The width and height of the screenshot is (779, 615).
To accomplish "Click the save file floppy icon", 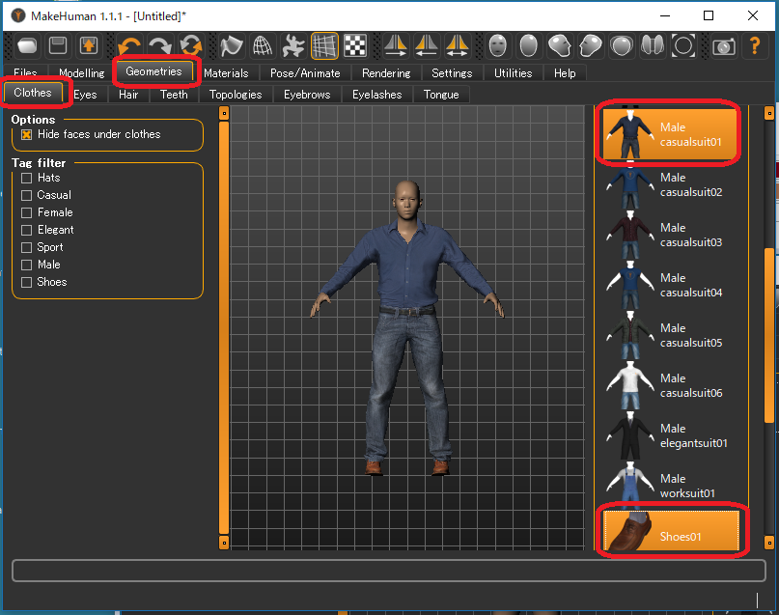I will [x=58, y=45].
